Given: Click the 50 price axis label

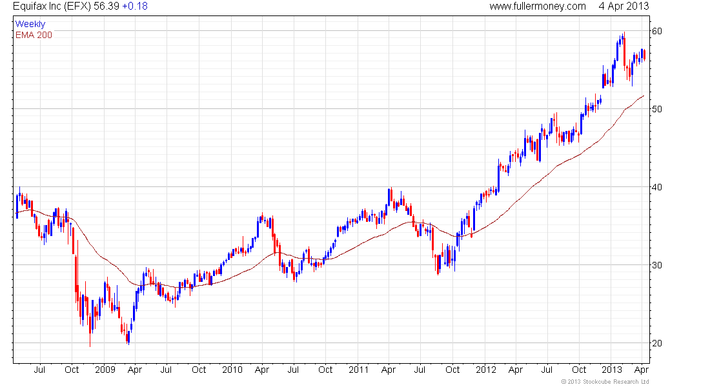Looking at the screenshot, I should 656,109.
